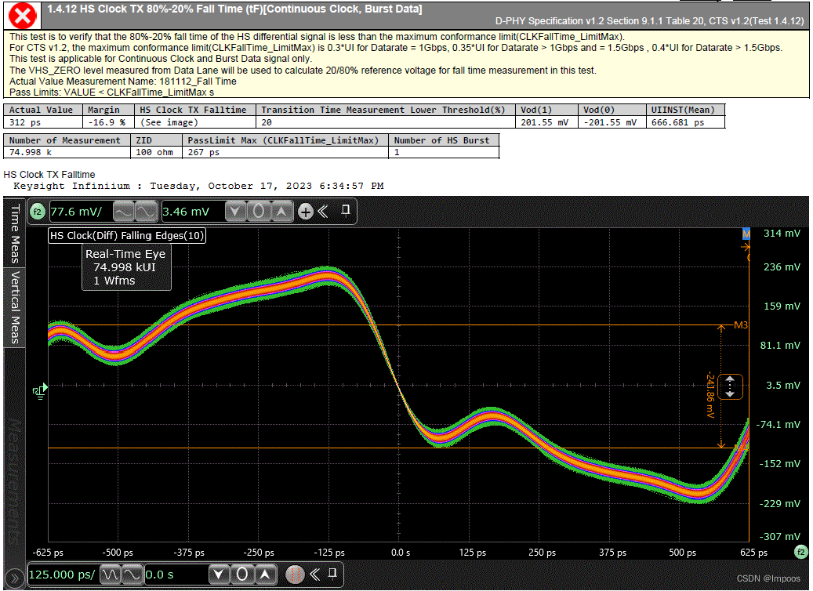Increase vertical offset with the up arrow

(281, 212)
